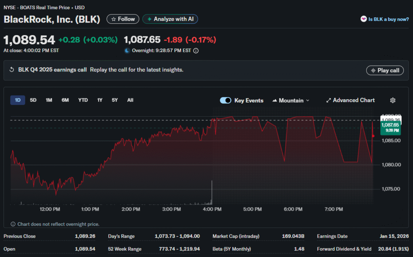Click the info icon beside chart disclaimer
413x257 pixels.
point(13,224)
